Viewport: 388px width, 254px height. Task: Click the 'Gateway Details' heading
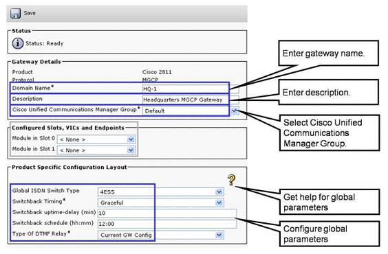(36, 62)
